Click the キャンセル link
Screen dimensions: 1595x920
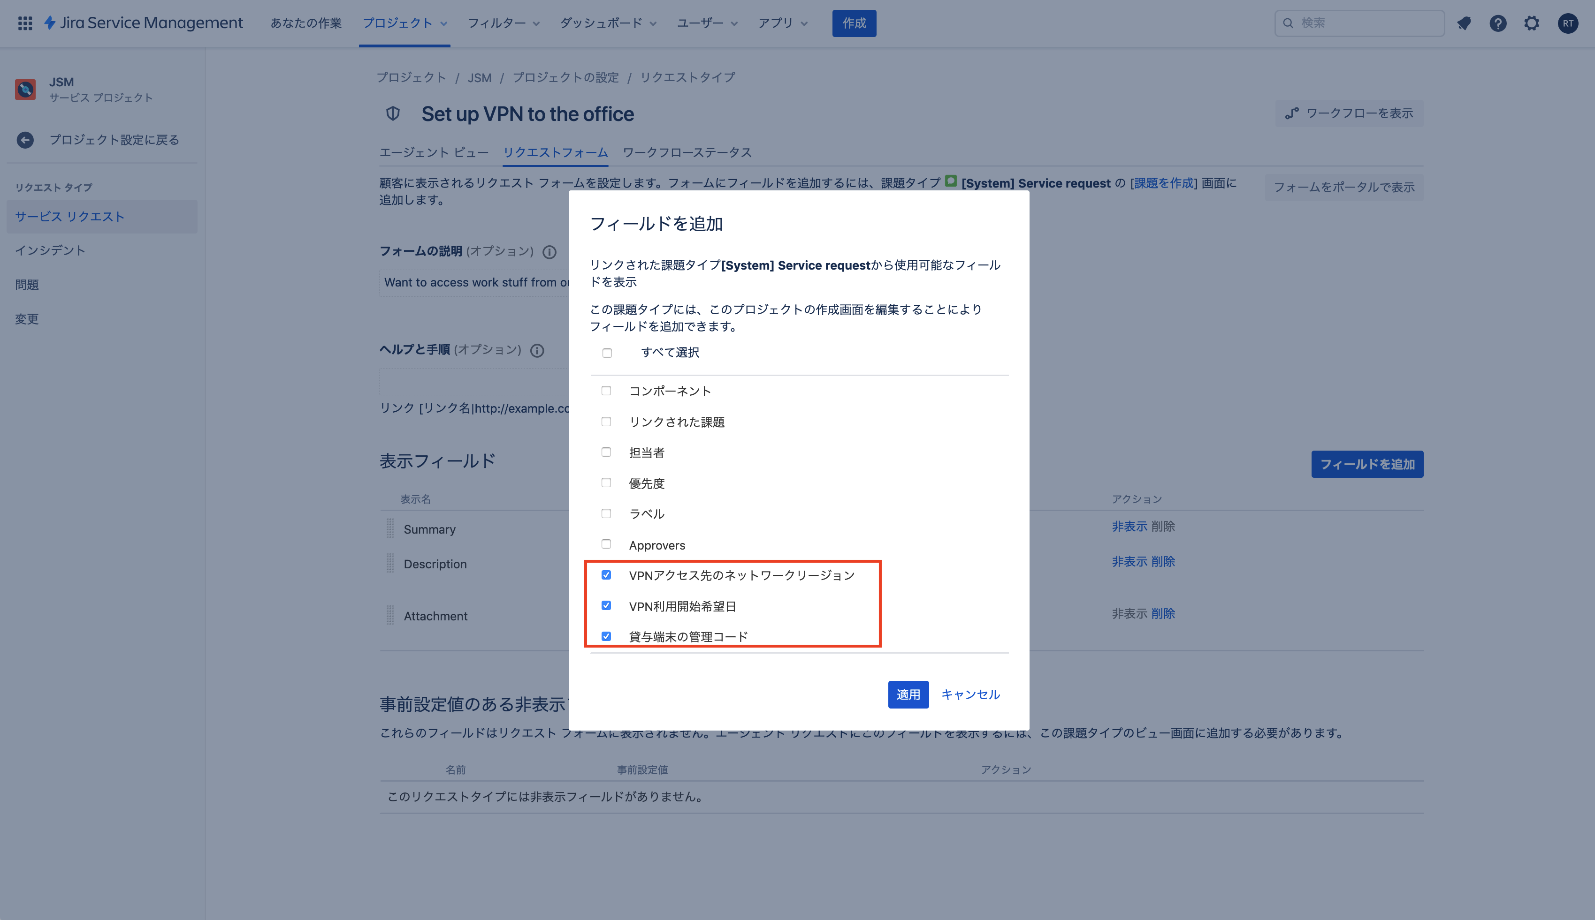(x=970, y=694)
